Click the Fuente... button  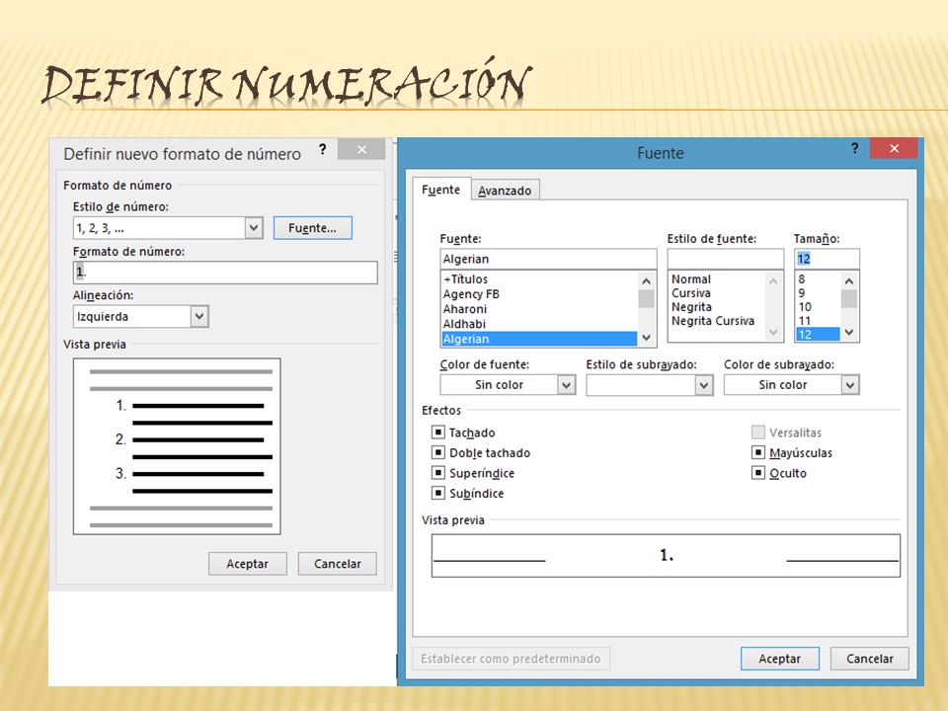click(313, 228)
